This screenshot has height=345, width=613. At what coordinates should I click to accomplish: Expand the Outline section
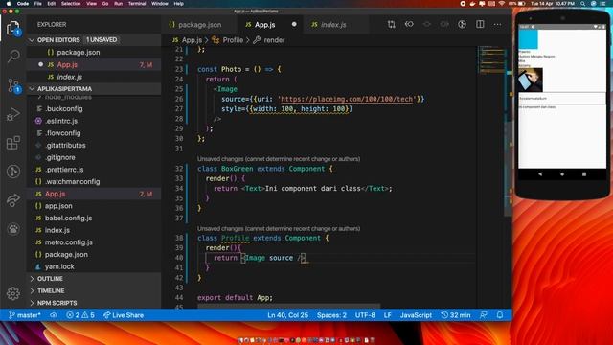[94, 279]
